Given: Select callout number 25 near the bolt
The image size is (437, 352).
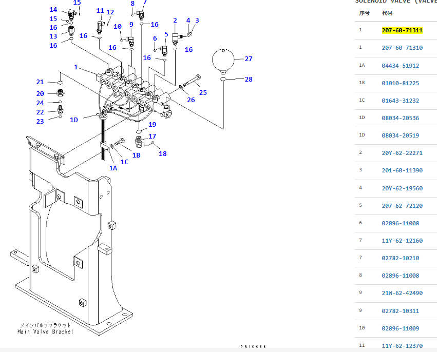Looking at the screenshot, I should pyautogui.click(x=203, y=93).
